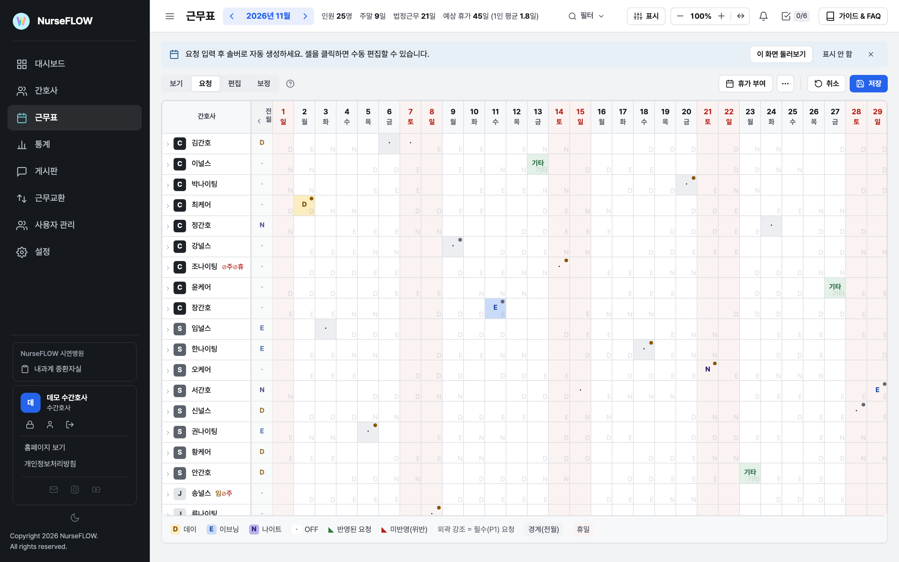Click the 휴가 부여 button
Viewport: 899px width, 562px height.
point(745,84)
